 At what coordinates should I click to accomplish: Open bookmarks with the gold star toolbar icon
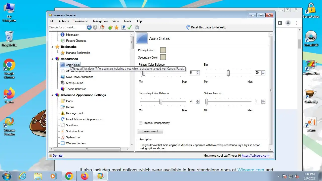click(x=116, y=27)
